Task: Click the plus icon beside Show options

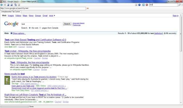Action: [11, 33]
